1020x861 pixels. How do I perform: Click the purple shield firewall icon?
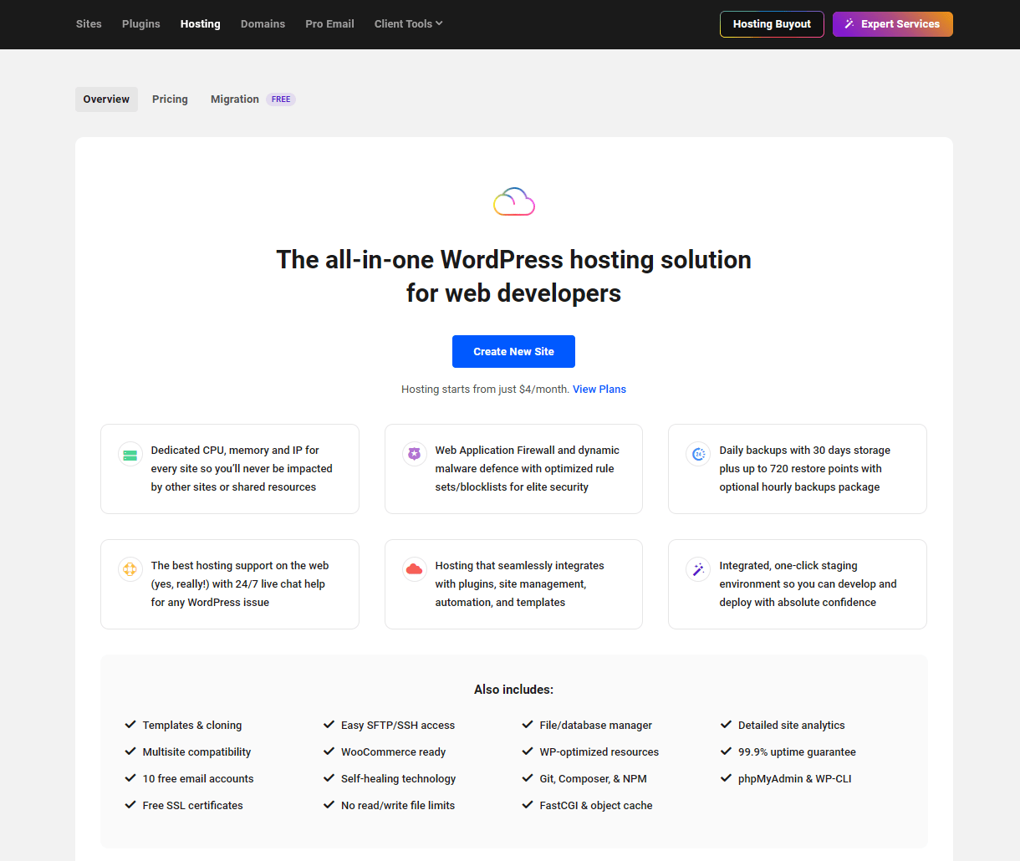414,454
